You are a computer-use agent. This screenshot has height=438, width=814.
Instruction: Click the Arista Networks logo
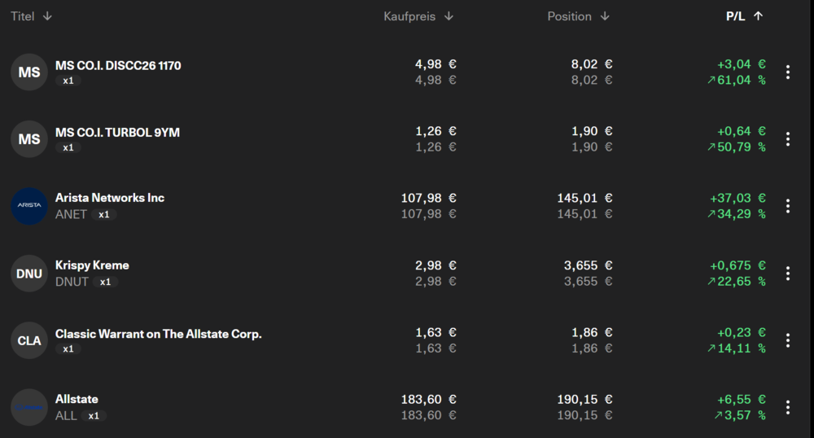pos(29,206)
